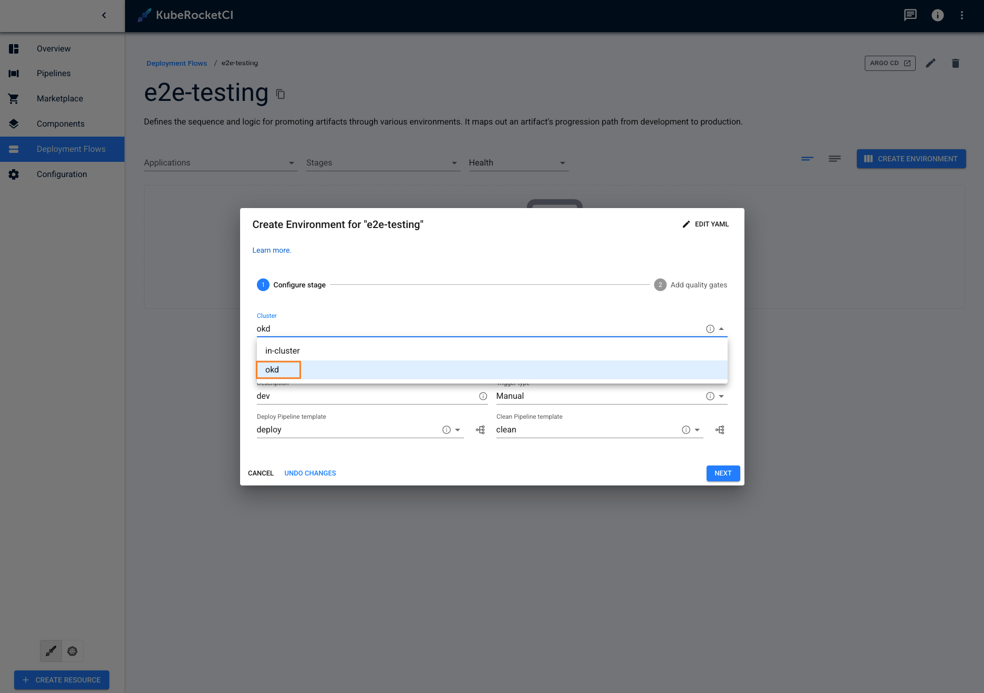Click the trash delete icon

coord(955,63)
